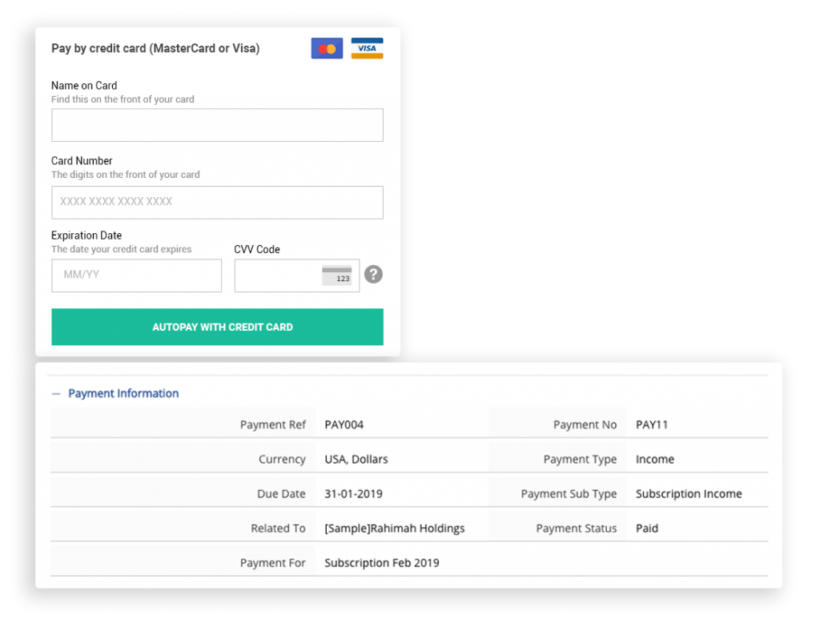Click the Subscription Income sub type value
Image resolution: width=820 pixels, height=620 pixels.
tap(687, 493)
